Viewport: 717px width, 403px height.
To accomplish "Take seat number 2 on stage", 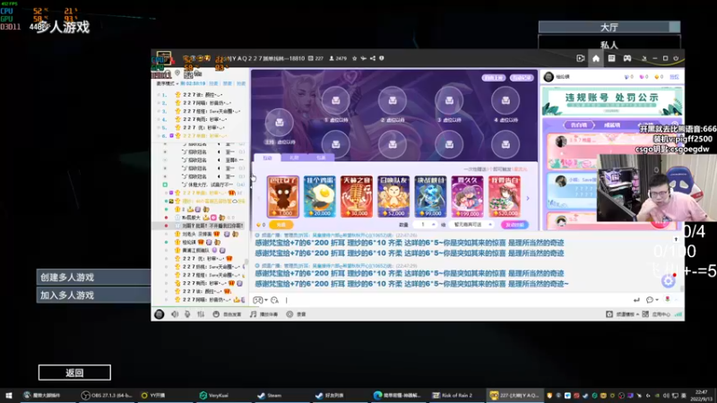I will tap(393, 100).
